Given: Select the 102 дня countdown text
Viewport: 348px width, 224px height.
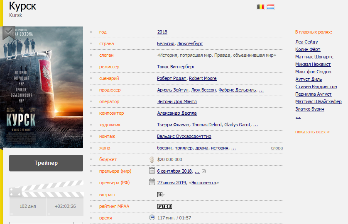Looking at the screenshot, I should point(28,206).
